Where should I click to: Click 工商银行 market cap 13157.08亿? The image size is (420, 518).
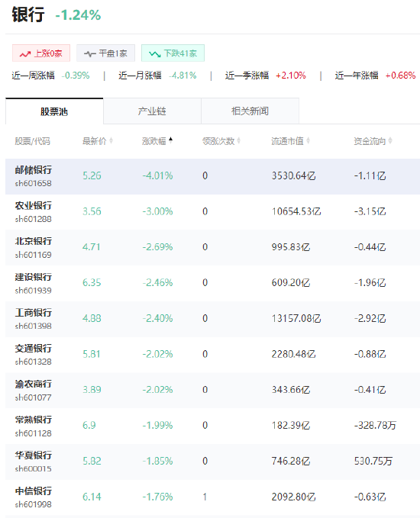(x=296, y=318)
